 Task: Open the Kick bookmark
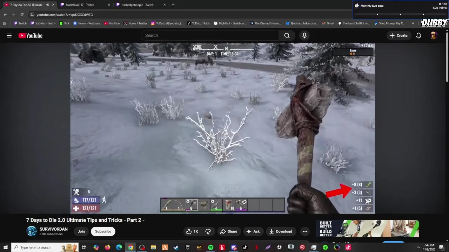tap(64, 23)
